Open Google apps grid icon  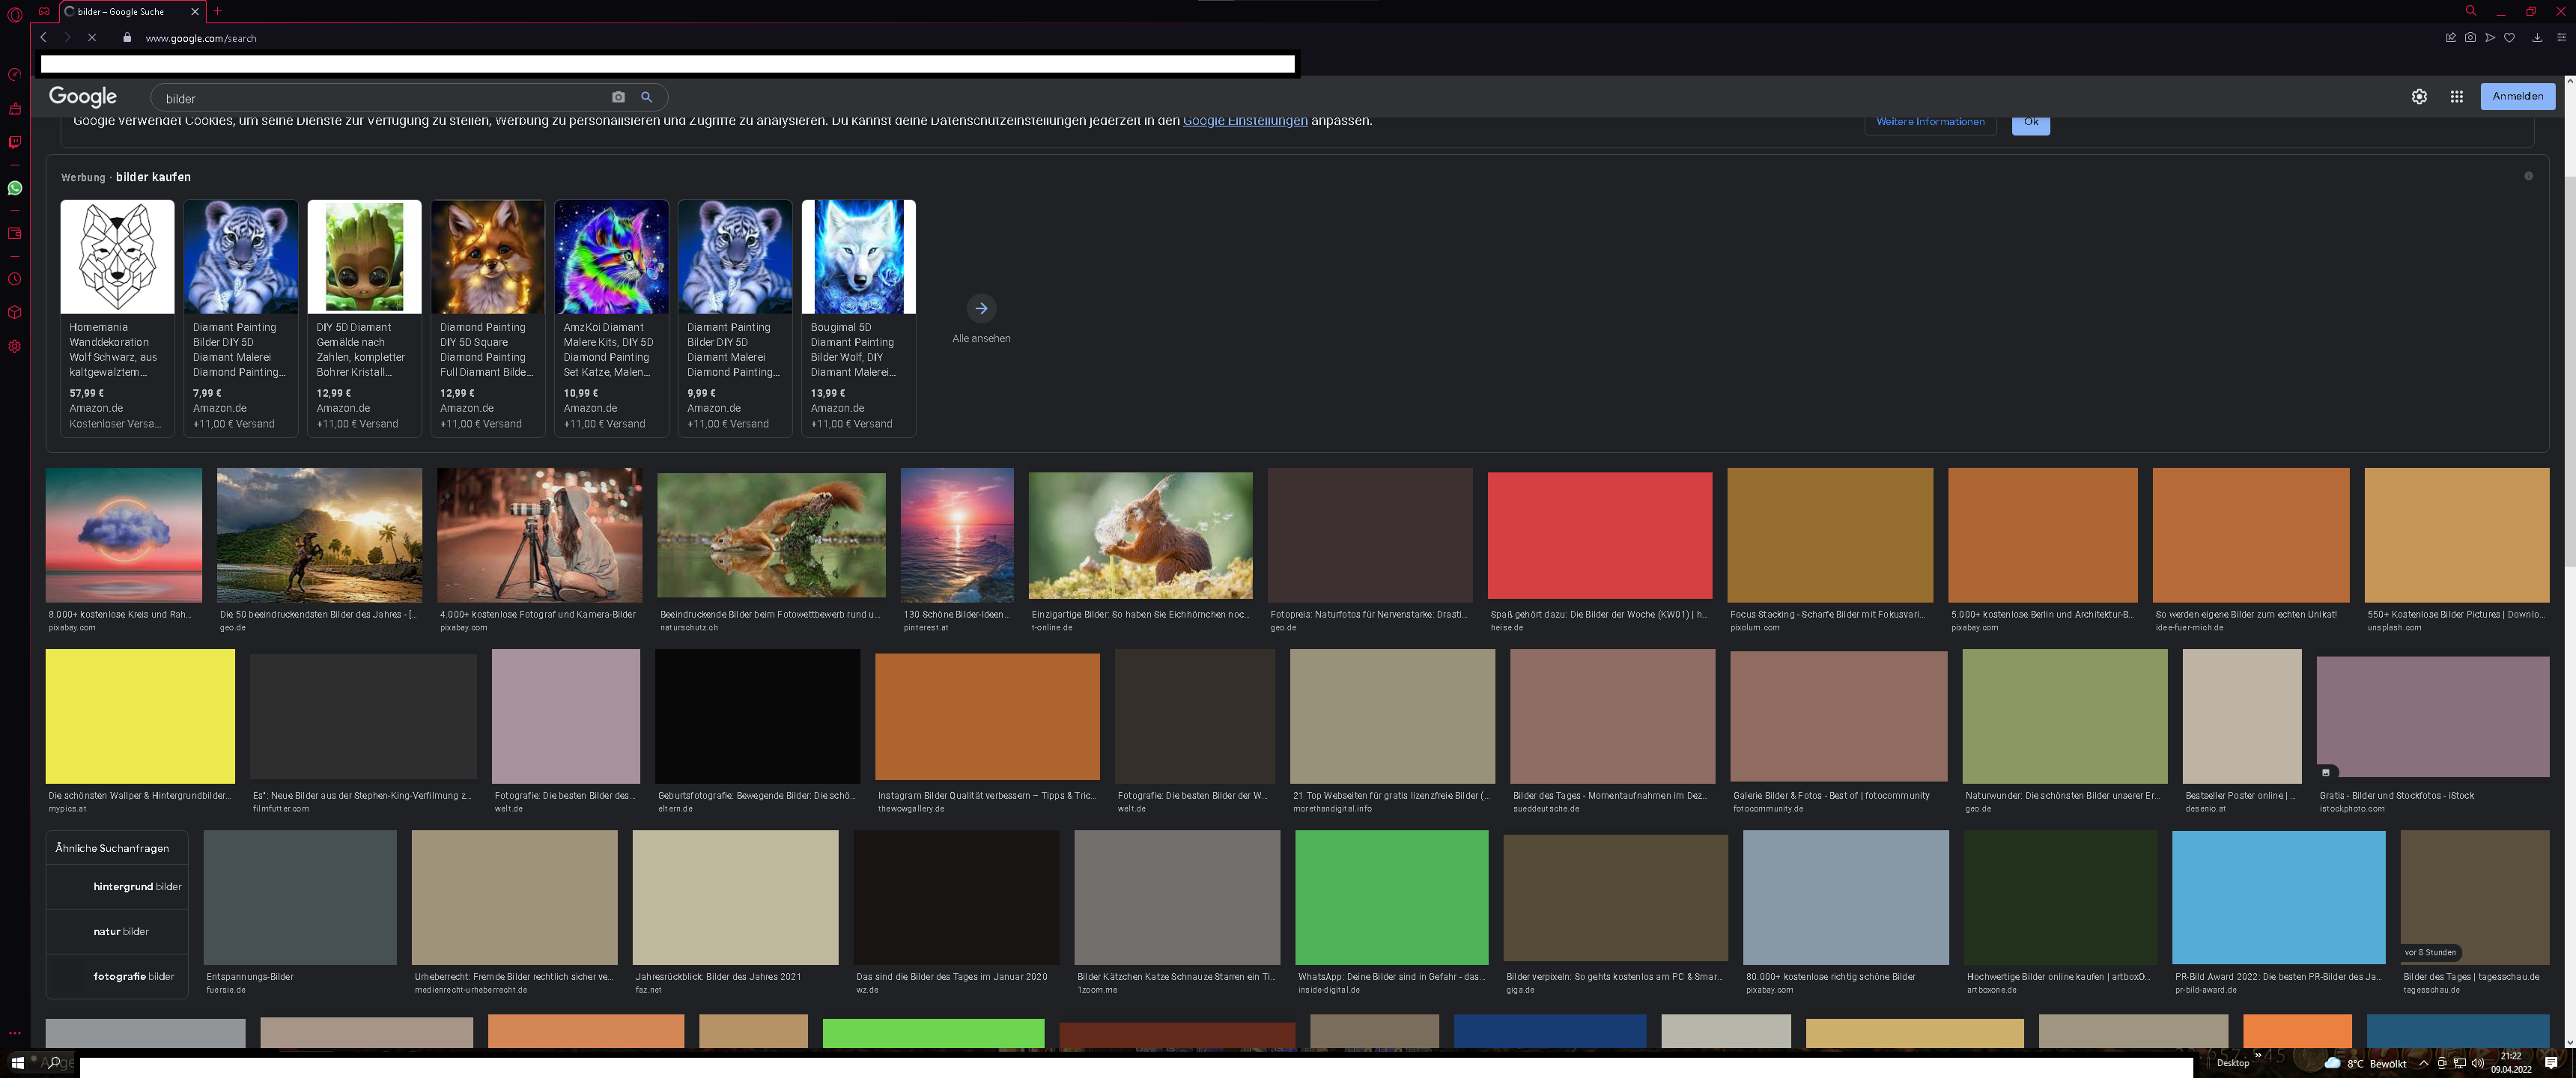[2456, 97]
